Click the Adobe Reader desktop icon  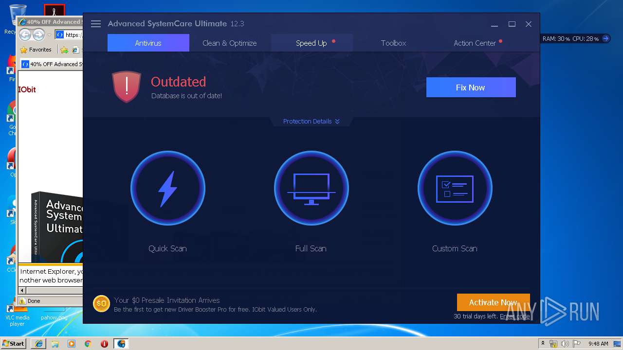[54, 10]
